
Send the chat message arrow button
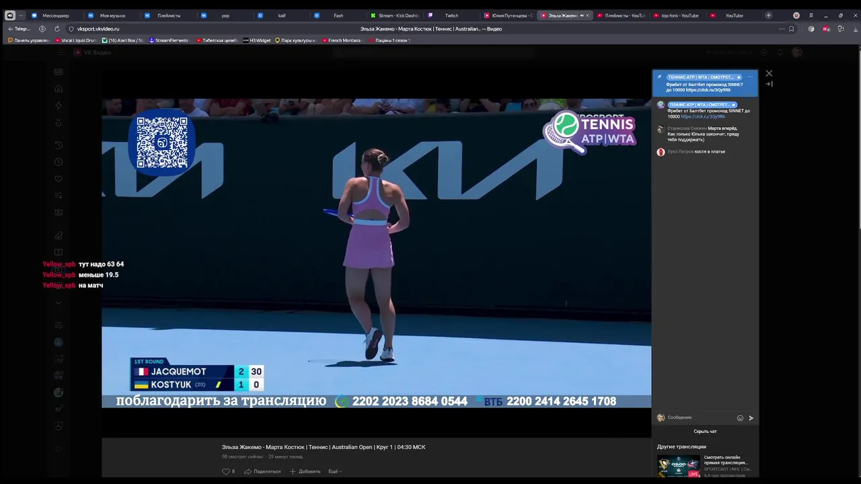coord(751,418)
